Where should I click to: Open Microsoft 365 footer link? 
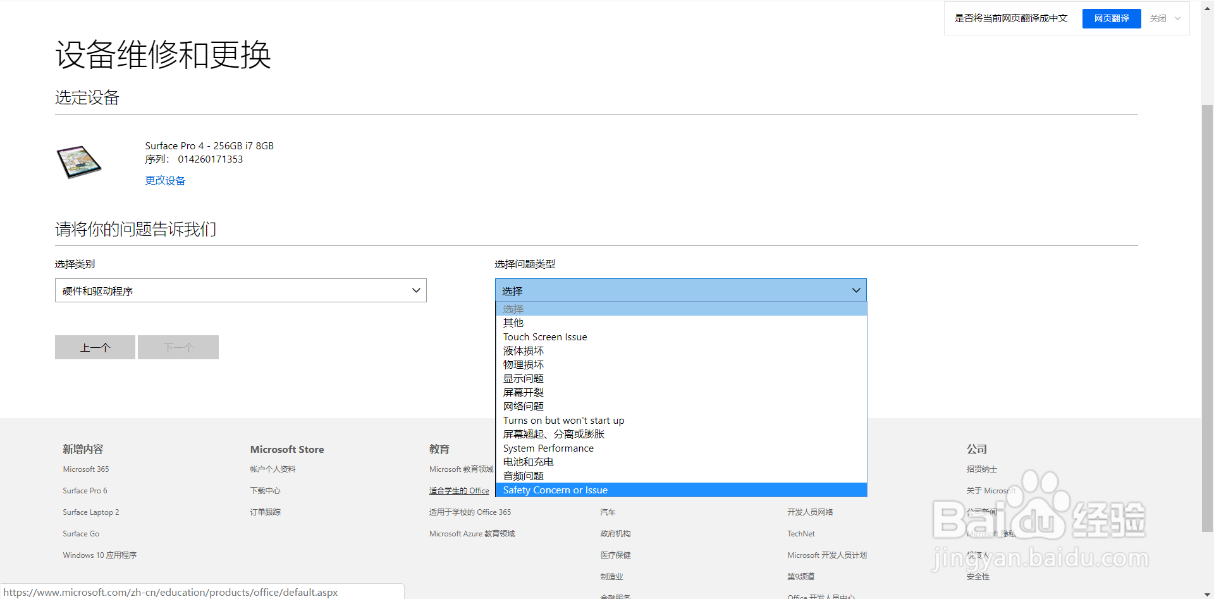click(x=86, y=469)
